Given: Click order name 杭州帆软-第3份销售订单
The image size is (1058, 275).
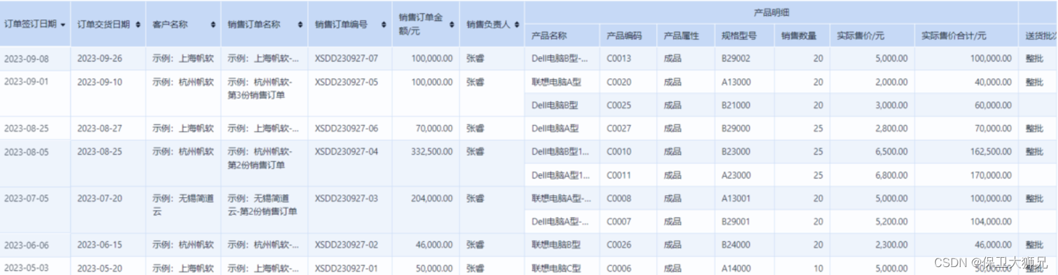Looking at the screenshot, I should [x=260, y=89].
